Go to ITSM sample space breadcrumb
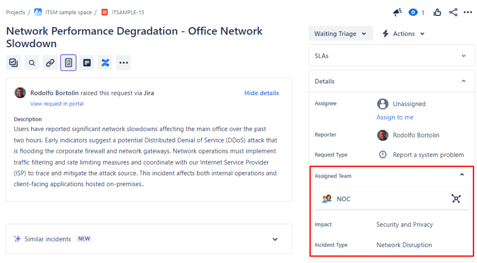The image size is (477, 263). pos(67,12)
